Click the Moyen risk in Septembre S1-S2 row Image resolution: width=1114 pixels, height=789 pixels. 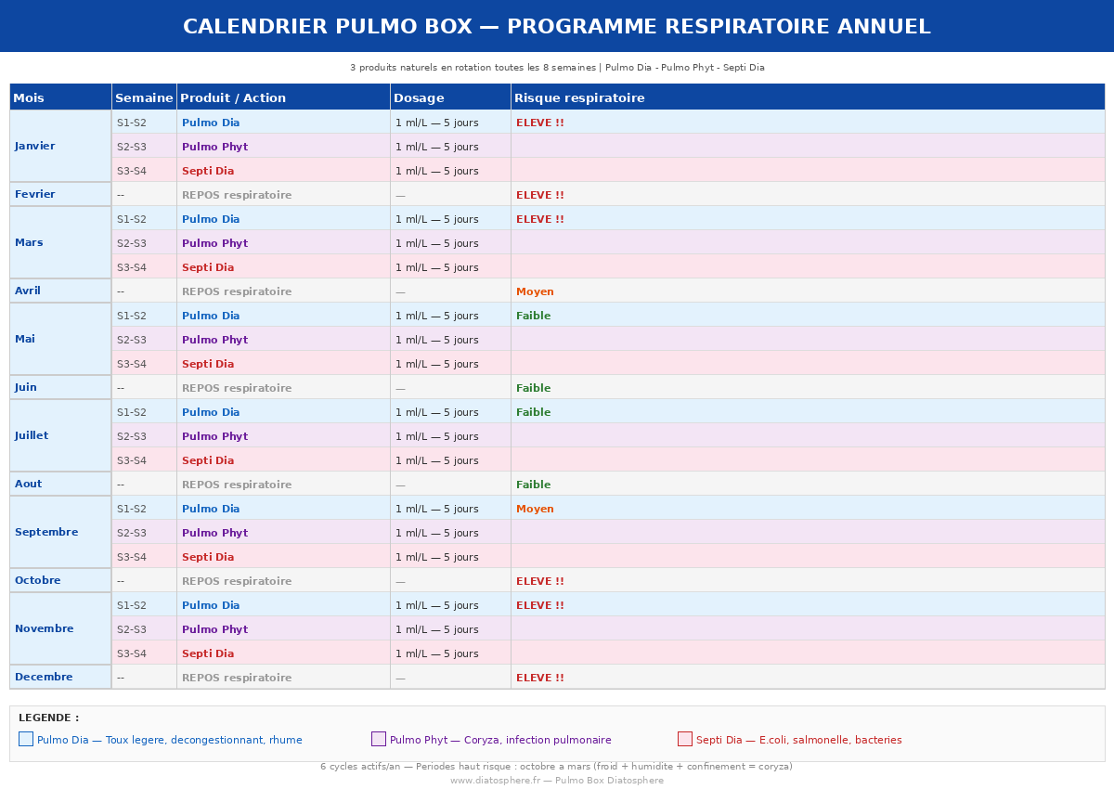coord(535,509)
